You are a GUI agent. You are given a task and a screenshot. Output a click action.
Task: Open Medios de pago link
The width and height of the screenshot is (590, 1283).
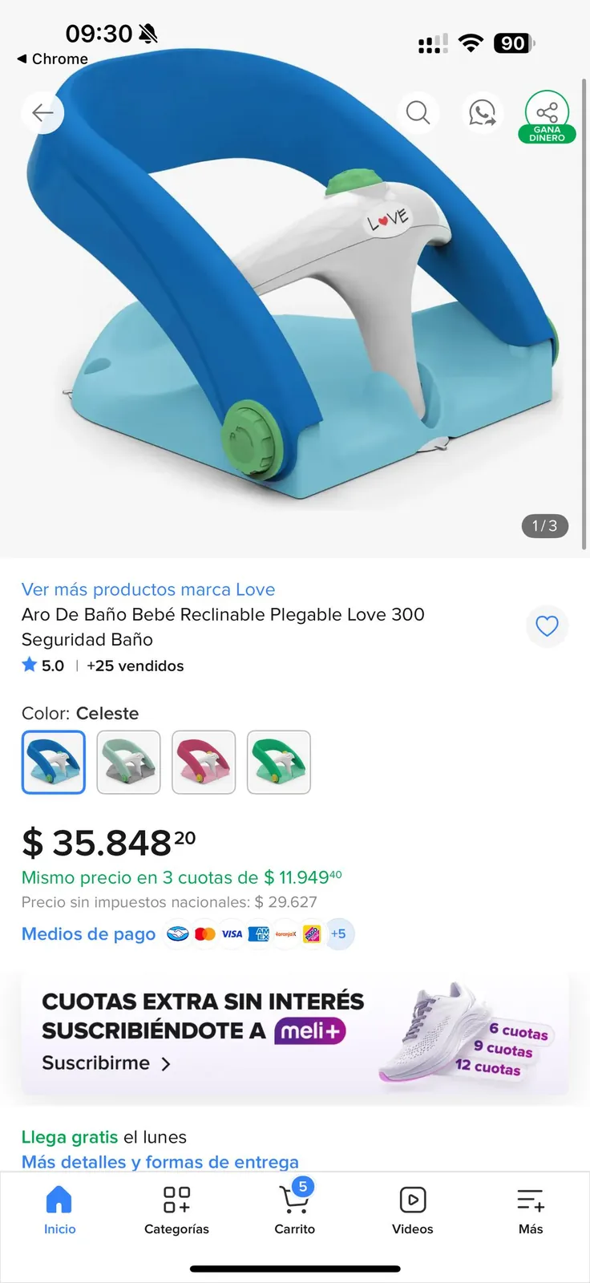pyautogui.click(x=88, y=934)
